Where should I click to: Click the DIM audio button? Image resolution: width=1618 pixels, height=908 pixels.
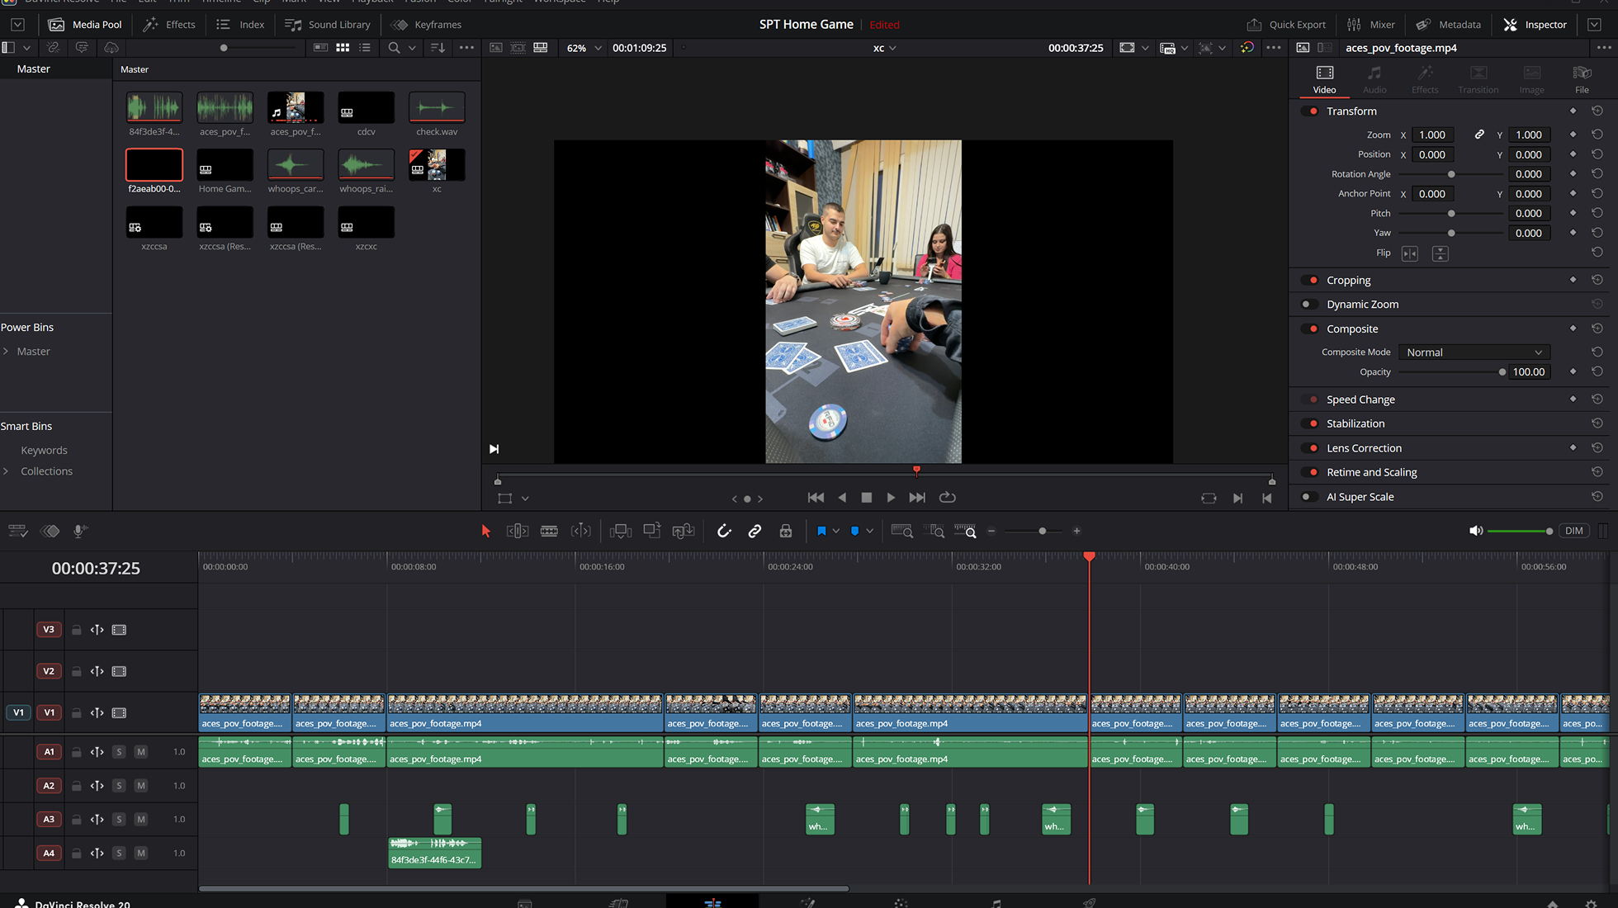tap(1573, 531)
